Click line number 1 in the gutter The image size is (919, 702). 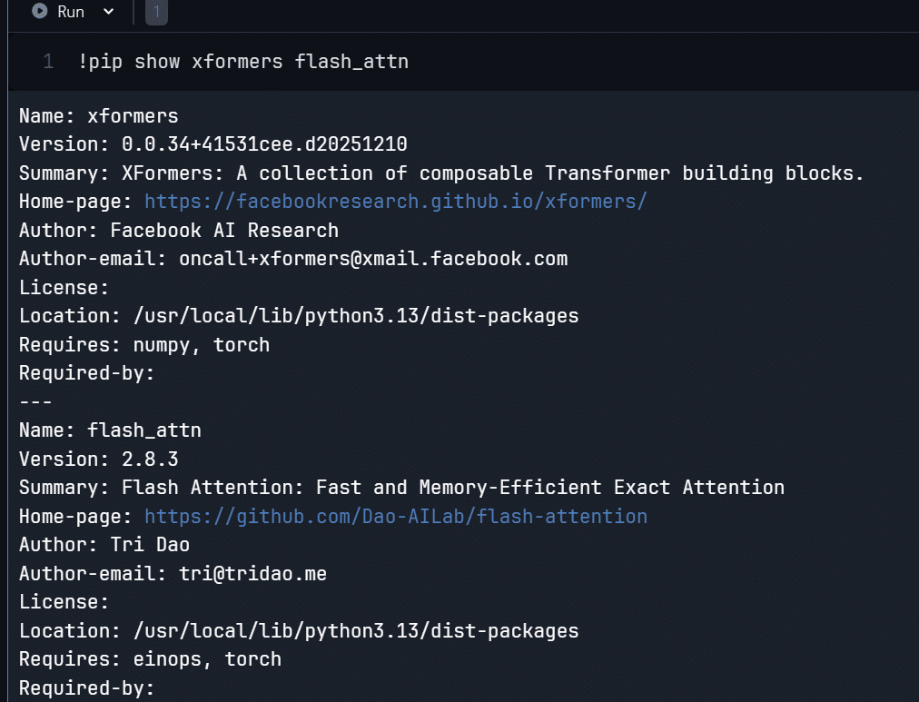pyautogui.click(x=47, y=62)
